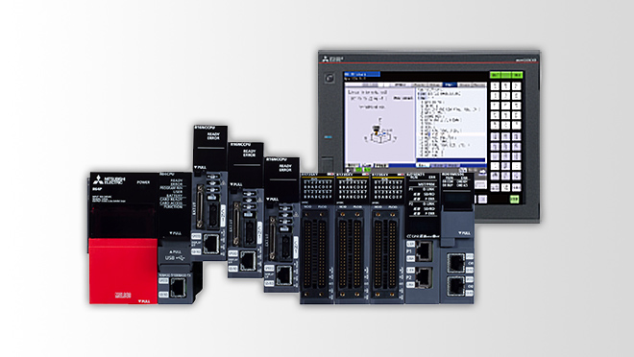Click the PULL tab on the tallest module

(201, 167)
